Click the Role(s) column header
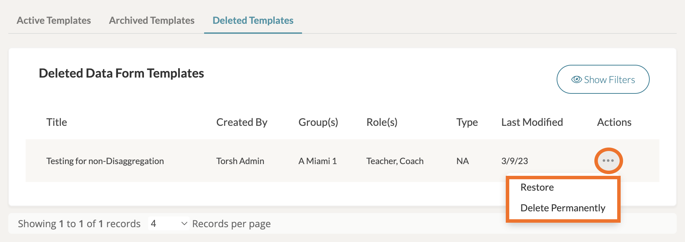685x242 pixels. pyautogui.click(x=382, y=122)
